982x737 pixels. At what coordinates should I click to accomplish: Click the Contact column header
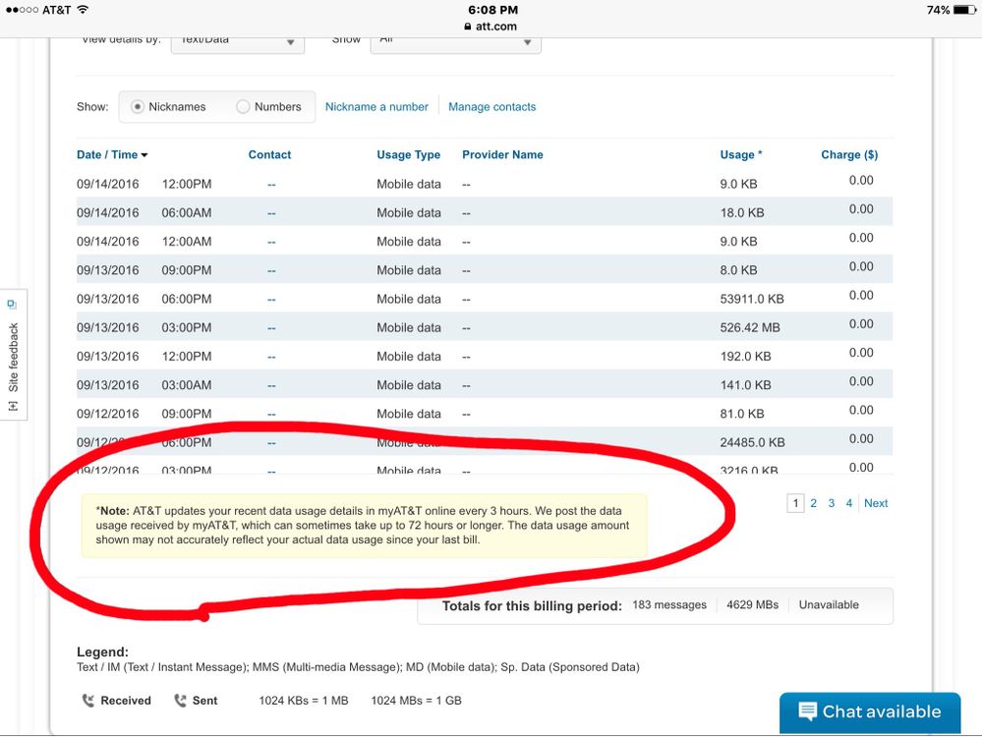pyautogui.click(x=269, y=154)
